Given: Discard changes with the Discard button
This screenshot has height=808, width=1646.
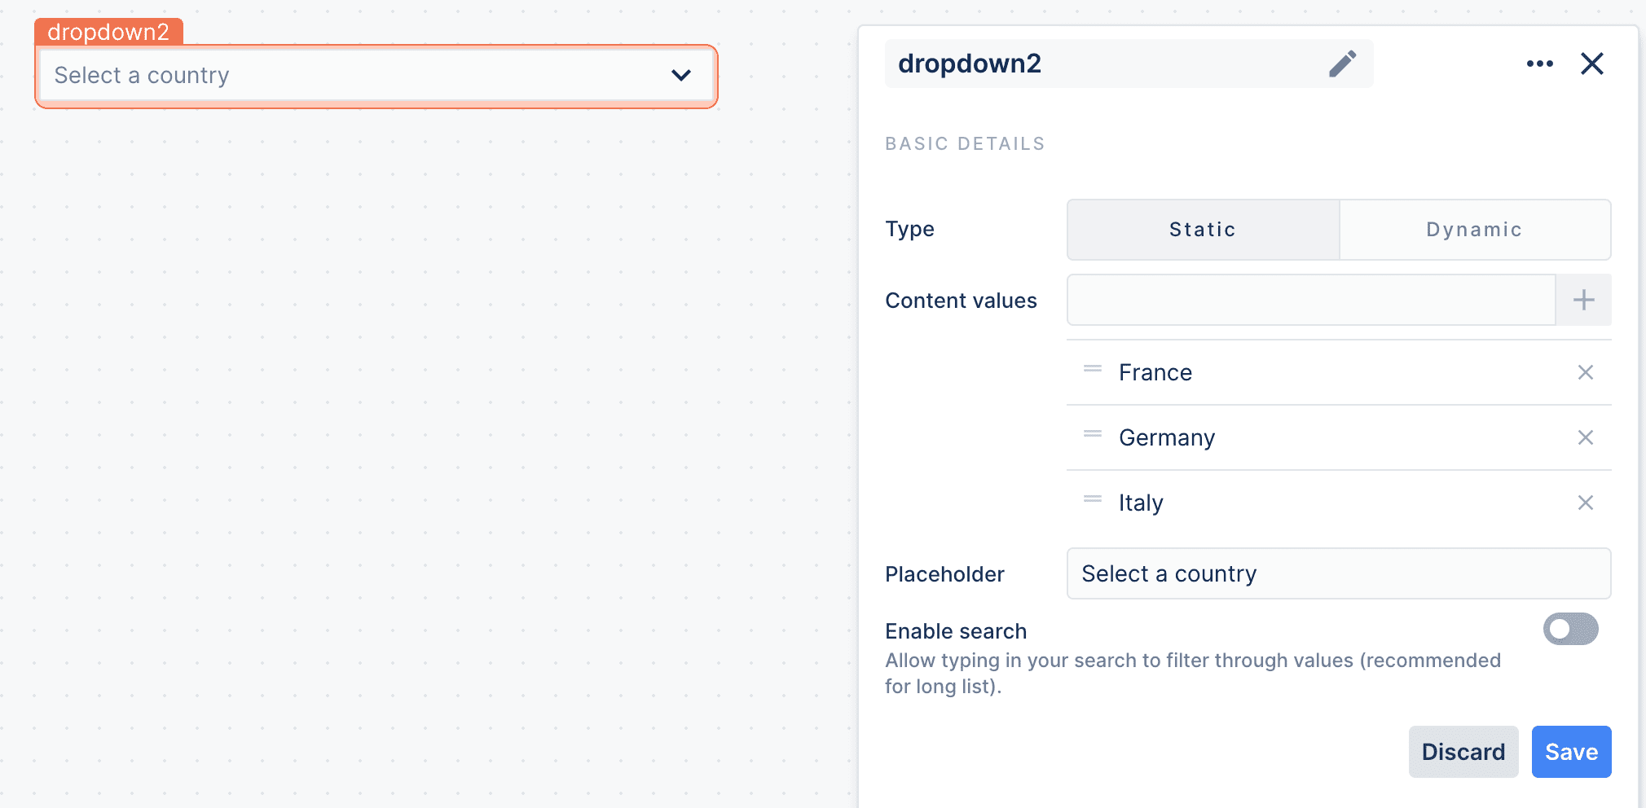Looking at the screenshot, I should (1463, 752).
